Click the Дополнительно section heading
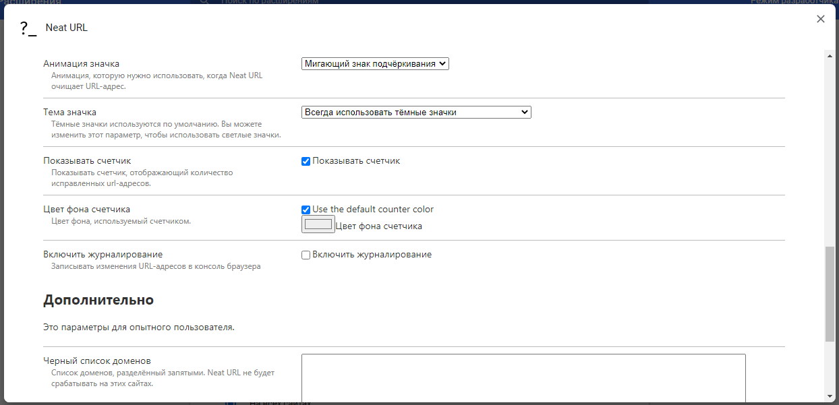 (x=98, y=300)
